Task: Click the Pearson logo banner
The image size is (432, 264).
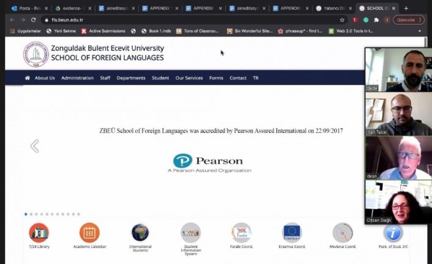Action: click(209, 163)
